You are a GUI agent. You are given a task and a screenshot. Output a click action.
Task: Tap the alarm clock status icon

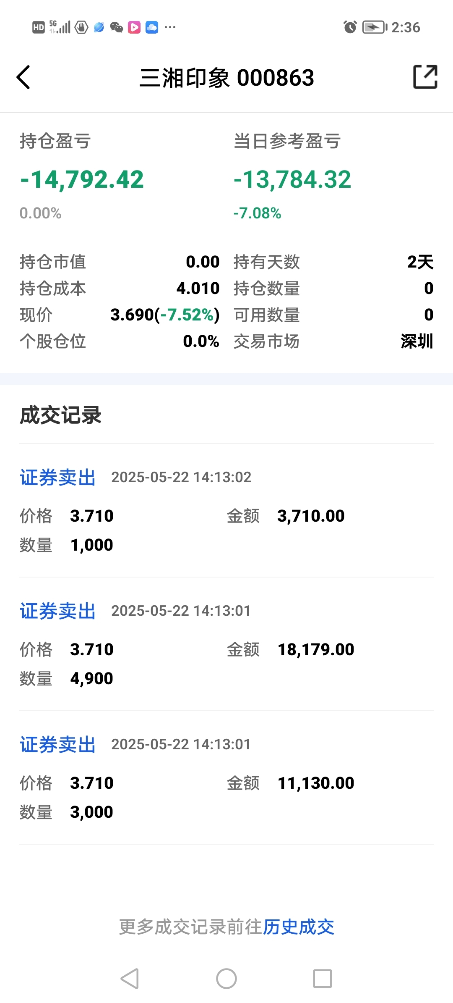(350, 27)
